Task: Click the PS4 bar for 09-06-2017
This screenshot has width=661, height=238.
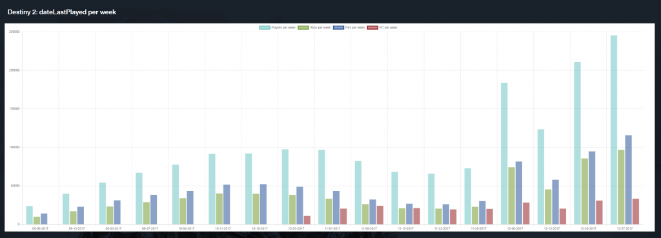Action: click(x=44, y=219)
